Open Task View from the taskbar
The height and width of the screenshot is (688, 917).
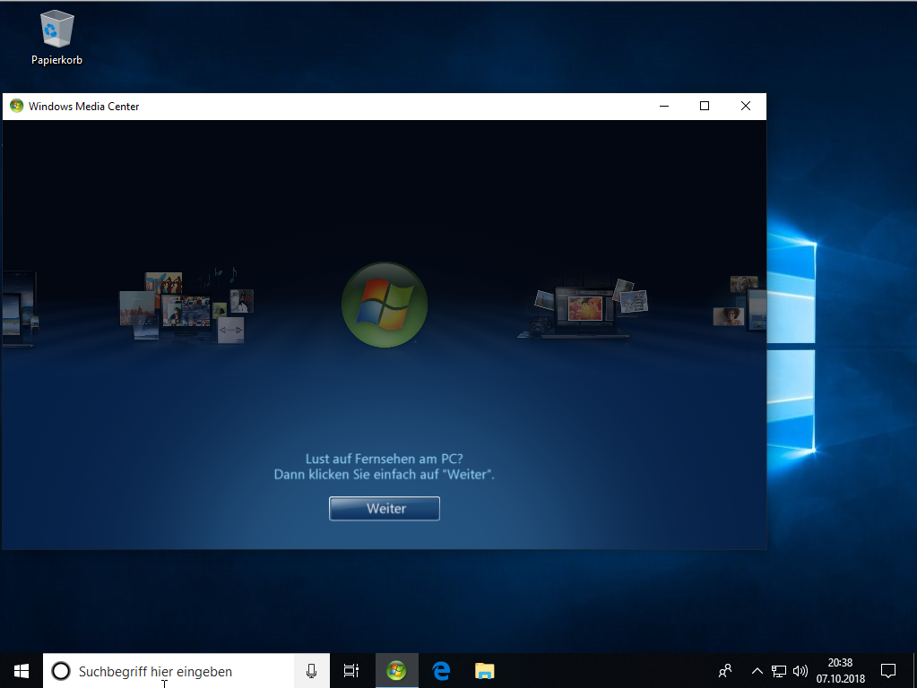[351, 671]
